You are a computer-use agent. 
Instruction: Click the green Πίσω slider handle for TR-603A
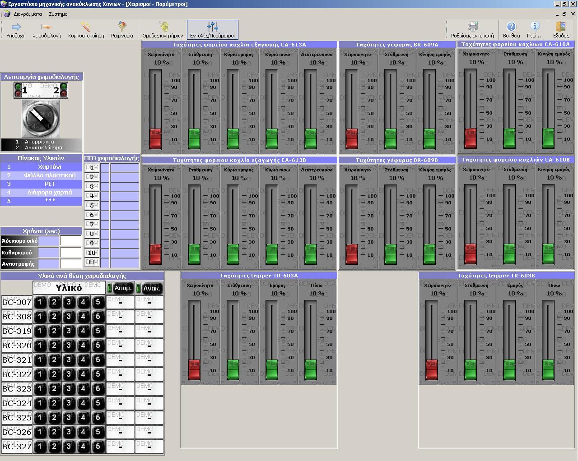coord(311,369)
